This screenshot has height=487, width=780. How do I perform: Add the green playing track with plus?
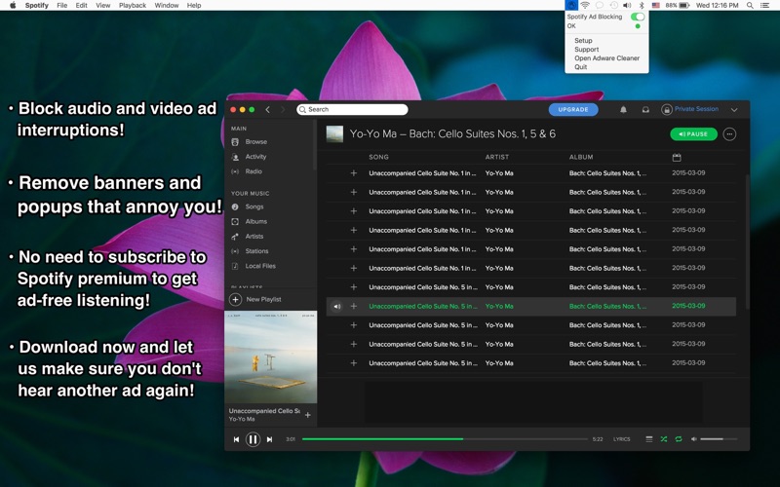(354, 307)
